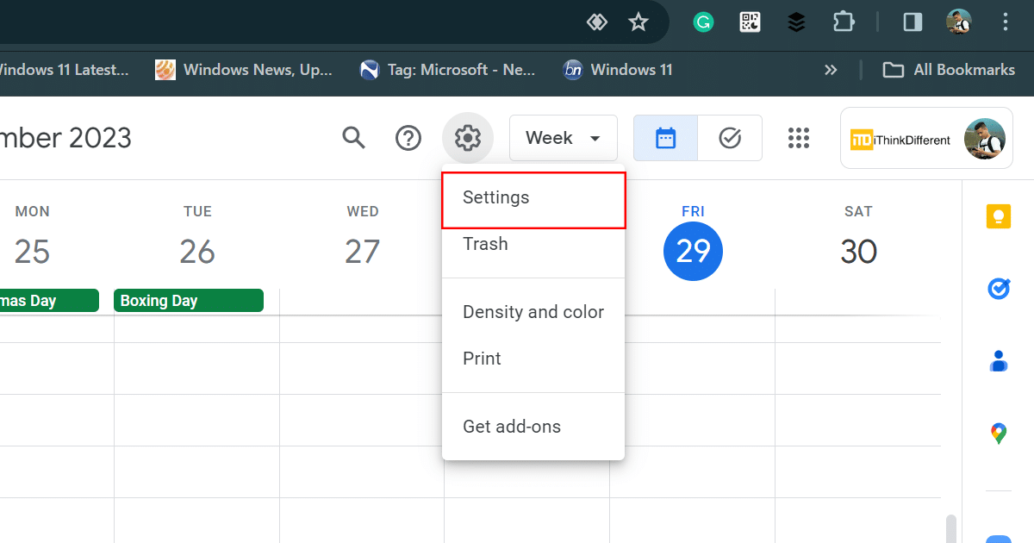Expand the Week view dropdown

point(563,138)
